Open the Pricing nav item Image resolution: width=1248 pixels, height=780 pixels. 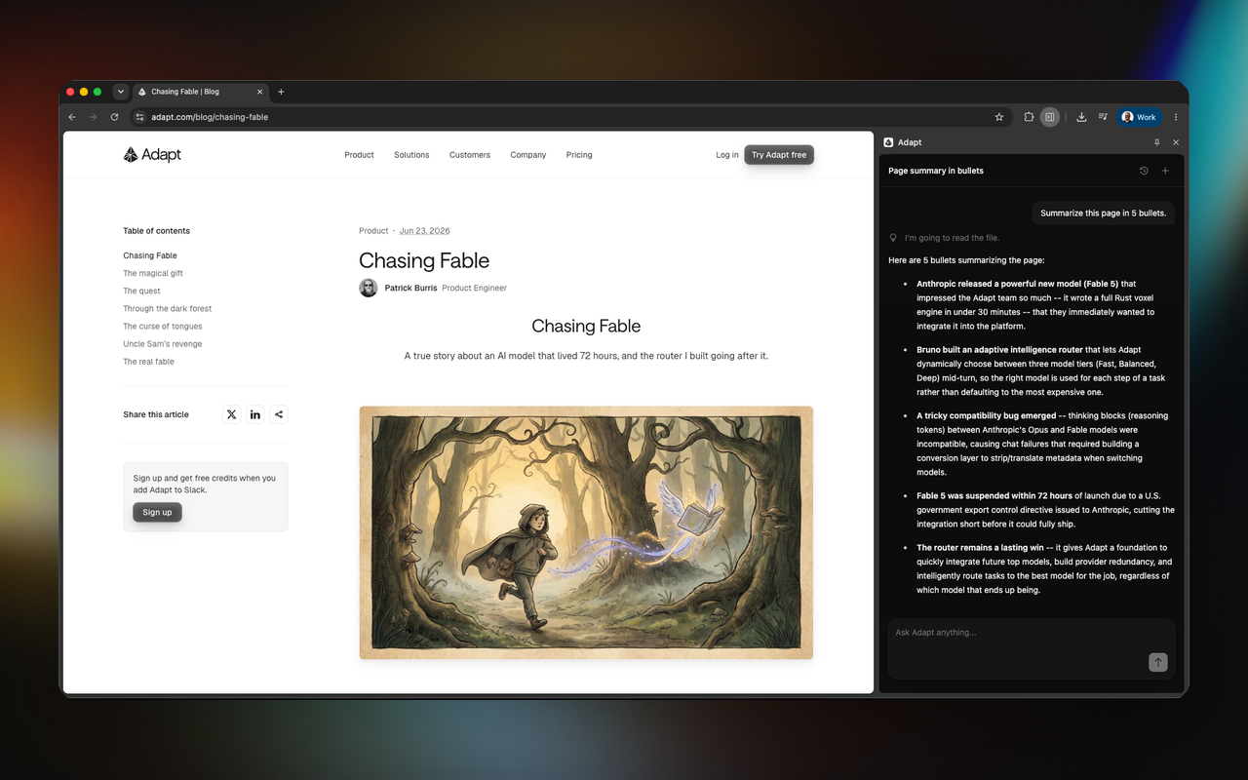pyautogui.click(x=579, y=155)
